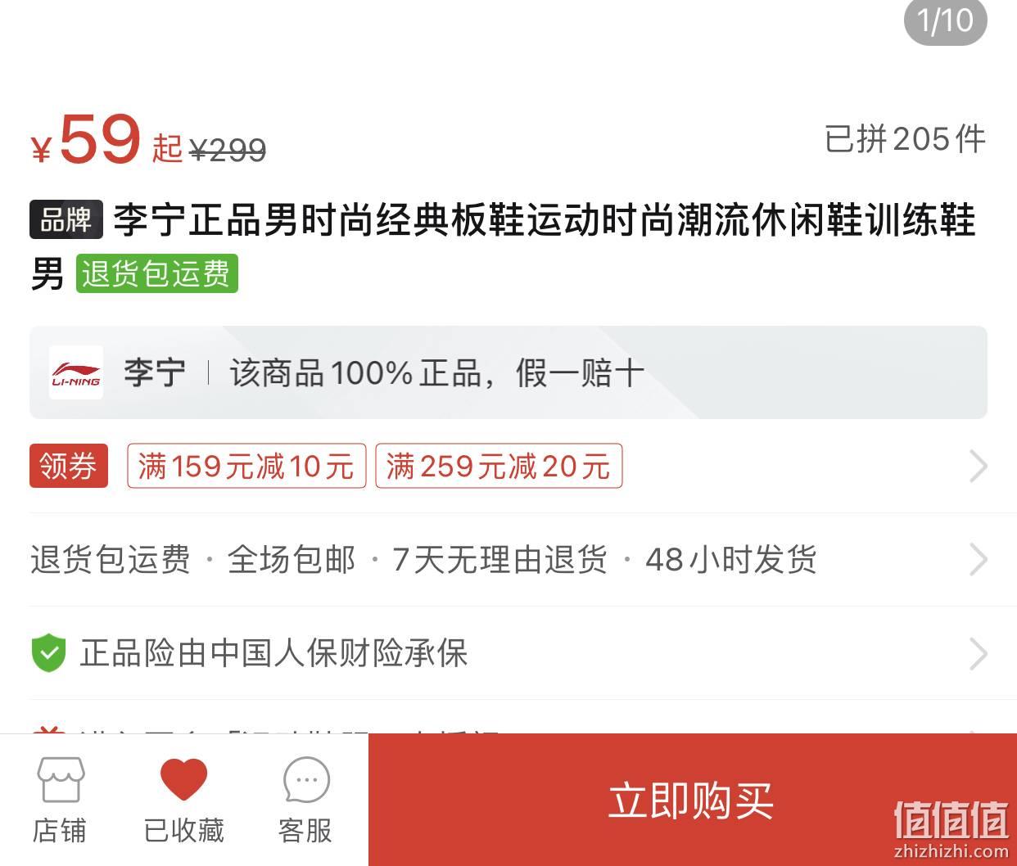The height and width of the screenshot is (866, 1017).
Task: Expand the coupon row chevron
Action: (x=978, y=466)
